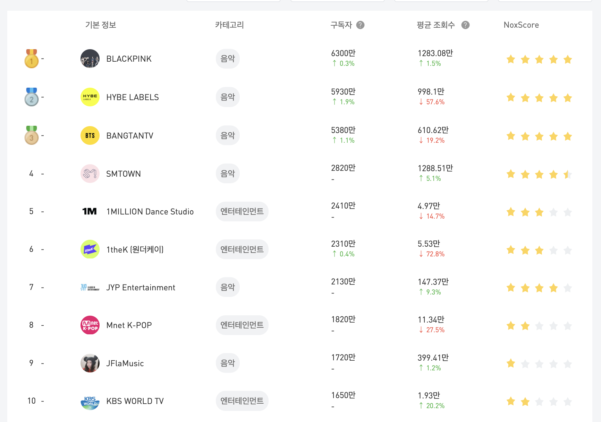Open JFlaMusic avatar photo
This screenshot has height=422, width=601.
(90, 363)
